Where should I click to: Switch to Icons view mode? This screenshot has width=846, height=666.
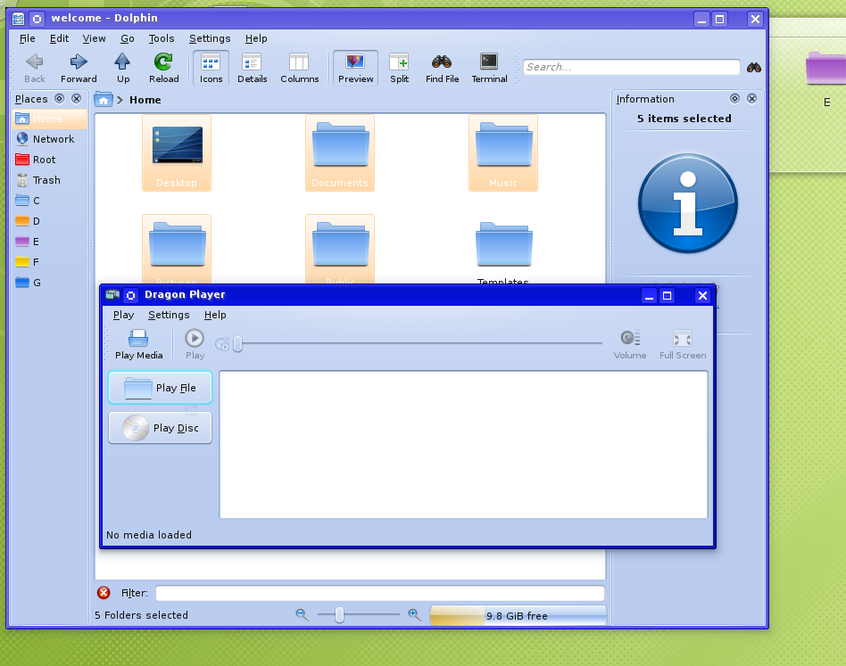(211, 68)
